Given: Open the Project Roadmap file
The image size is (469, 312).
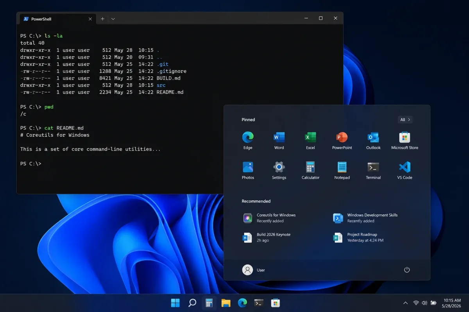Looking at the screenshot, I should [x=358, y=238].
